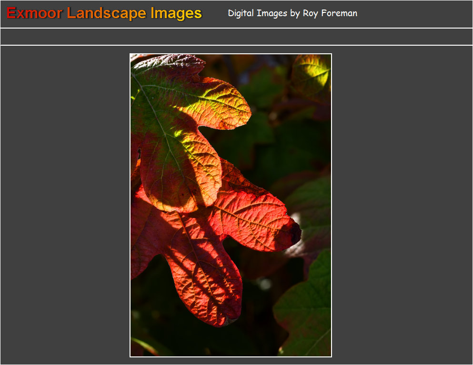Click the word 'Landscape' in the header
Viewport: 473px width, 365px height.
[x=107, y=13]
